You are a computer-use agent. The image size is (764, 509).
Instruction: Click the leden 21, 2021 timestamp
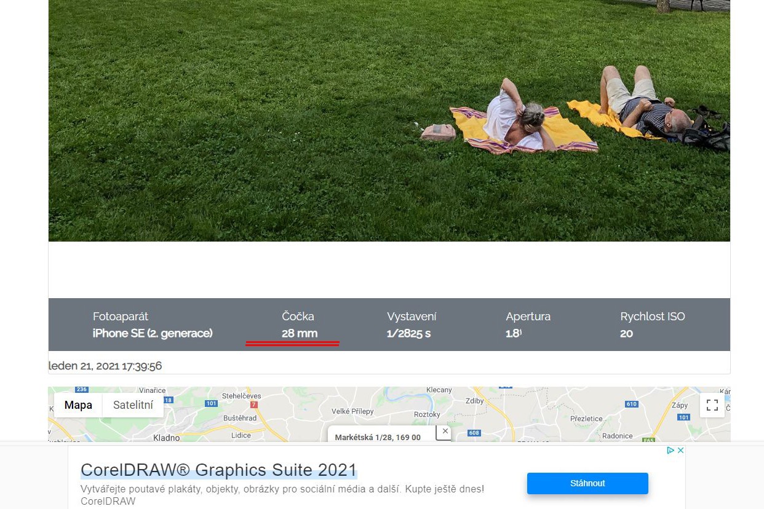tap(105, 366)
